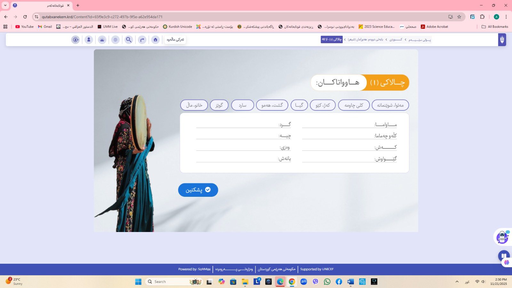Open the robot chatbot assistant
The image size is (512, 288).
[502, 237]
